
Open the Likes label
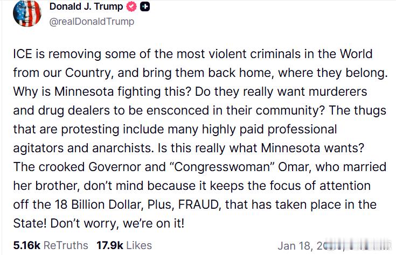tap(139, 245)
